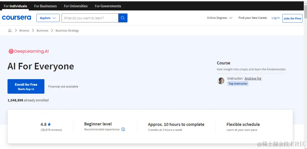Click the blue search magnifier button
The width and height of the screenshot is (307, 149).
[123, 18]
